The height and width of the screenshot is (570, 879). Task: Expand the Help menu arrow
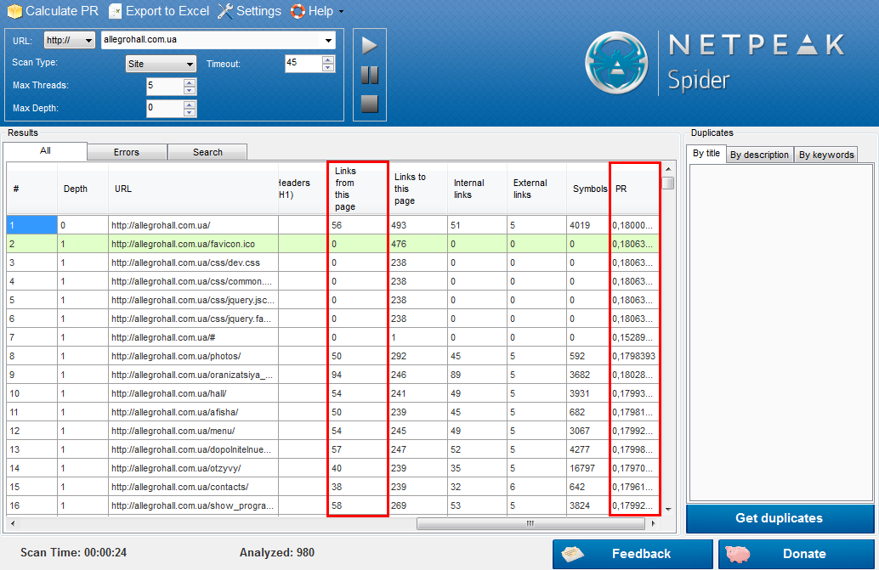(x=342, y=11)
